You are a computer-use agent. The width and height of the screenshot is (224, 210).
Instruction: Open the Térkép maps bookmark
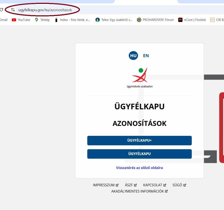[42, 20]
